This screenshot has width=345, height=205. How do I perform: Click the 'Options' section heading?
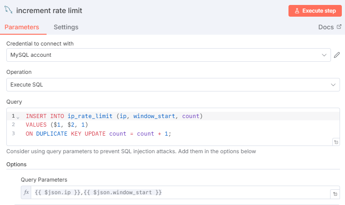coord(16,164)
